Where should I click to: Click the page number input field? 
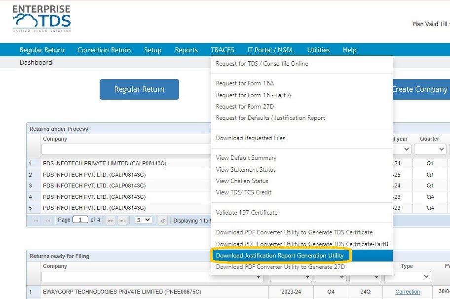pos(80,220)
